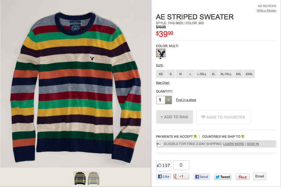Viewport: 281px width, 187px height.
Task: Open Write a Review link
Action: [266, 10]
